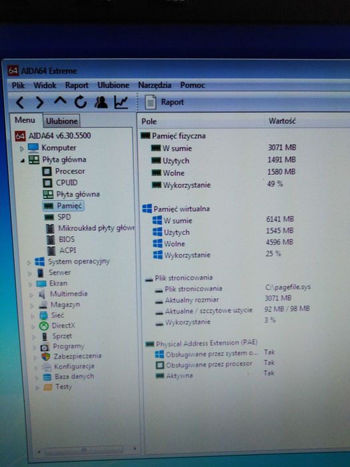Viewport: 350px width, 467px height.
Task: Switch to the Menu tab
Action: point(25,120)
